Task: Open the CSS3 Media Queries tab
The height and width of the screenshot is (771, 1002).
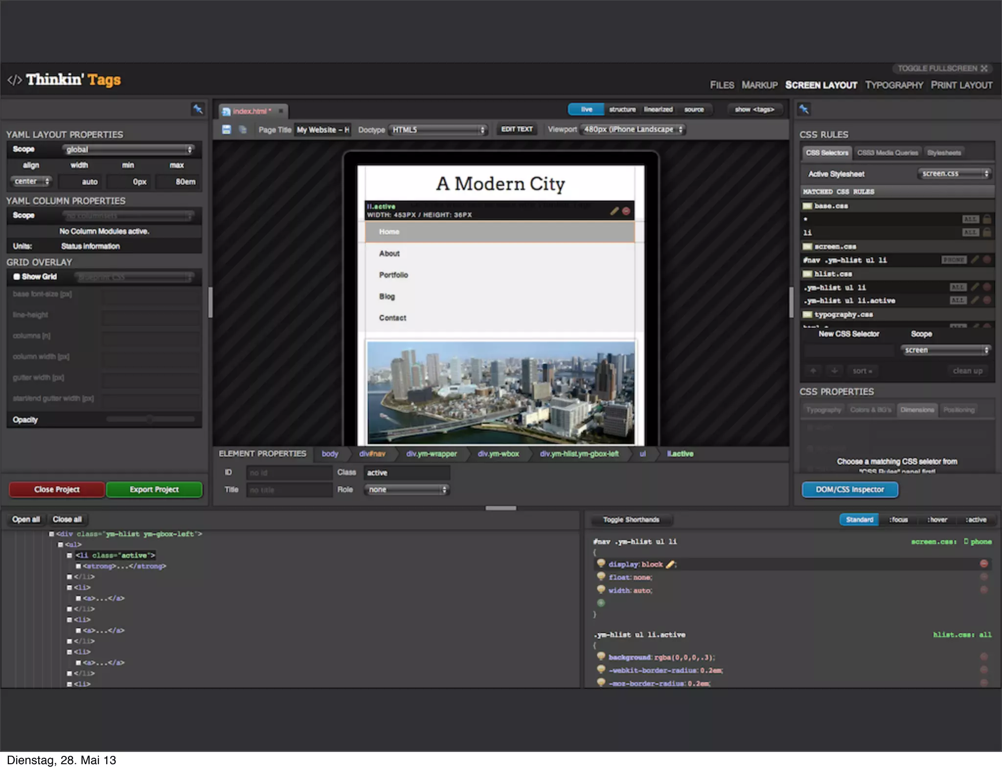Action: pyautogui.click(x=887, y=153)
